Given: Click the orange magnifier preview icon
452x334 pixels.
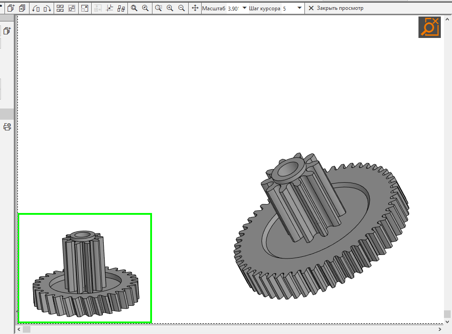Looking at the screenshot, I should click(x=430, y=27).
